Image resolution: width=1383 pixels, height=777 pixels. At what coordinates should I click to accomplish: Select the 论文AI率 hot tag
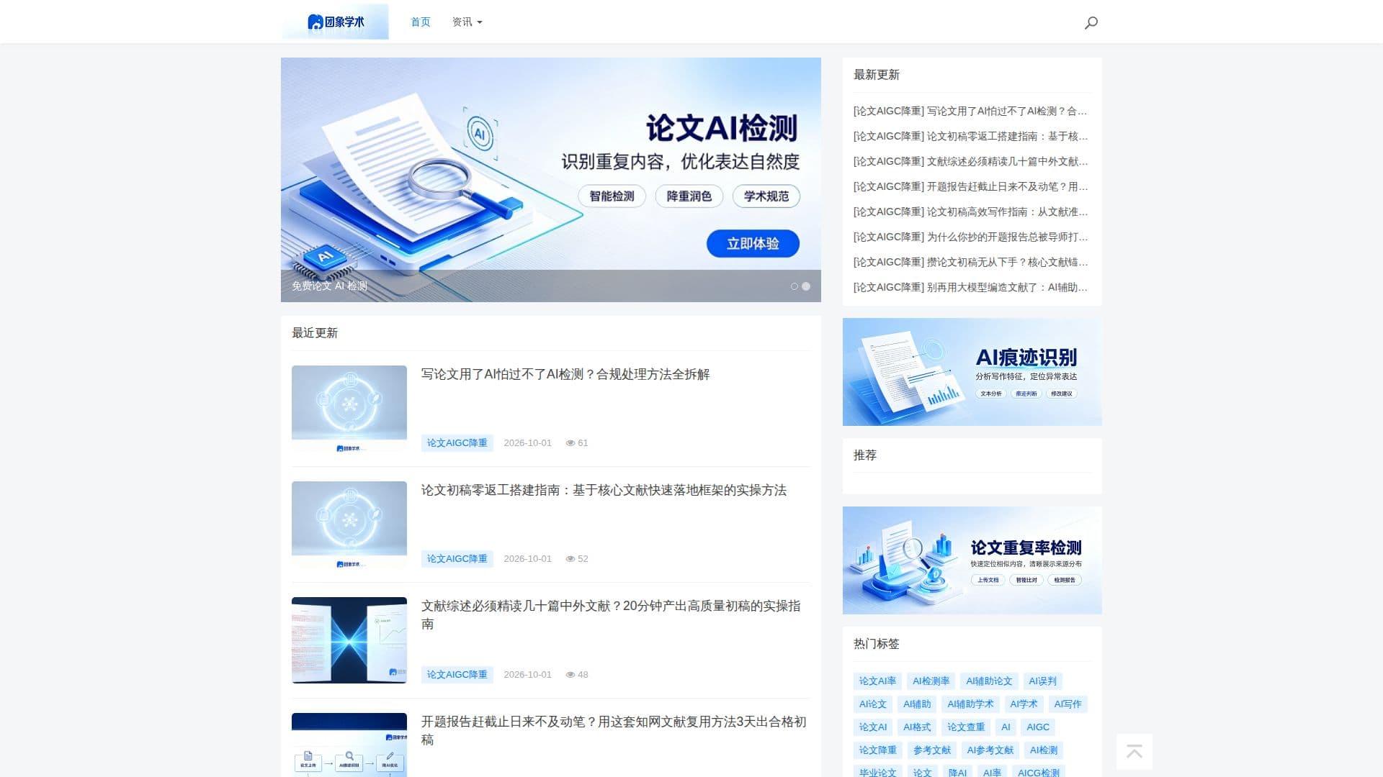click(x=877, y=681)
